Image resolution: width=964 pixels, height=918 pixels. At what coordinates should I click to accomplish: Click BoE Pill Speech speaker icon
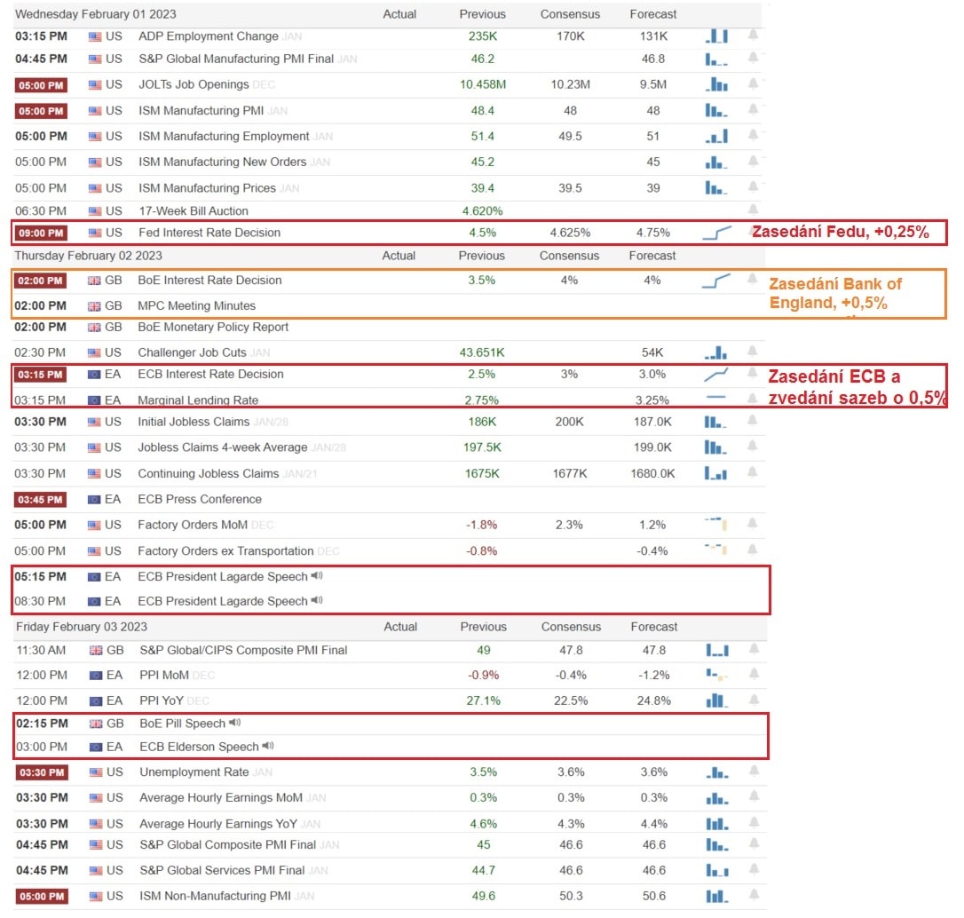tap(235, 723)
